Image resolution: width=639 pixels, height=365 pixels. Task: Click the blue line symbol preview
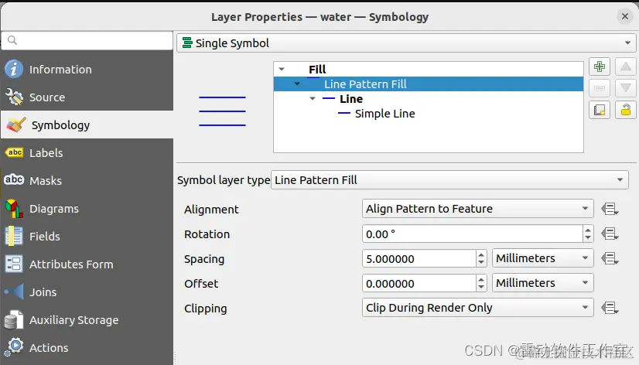click(x=222, y=111)
